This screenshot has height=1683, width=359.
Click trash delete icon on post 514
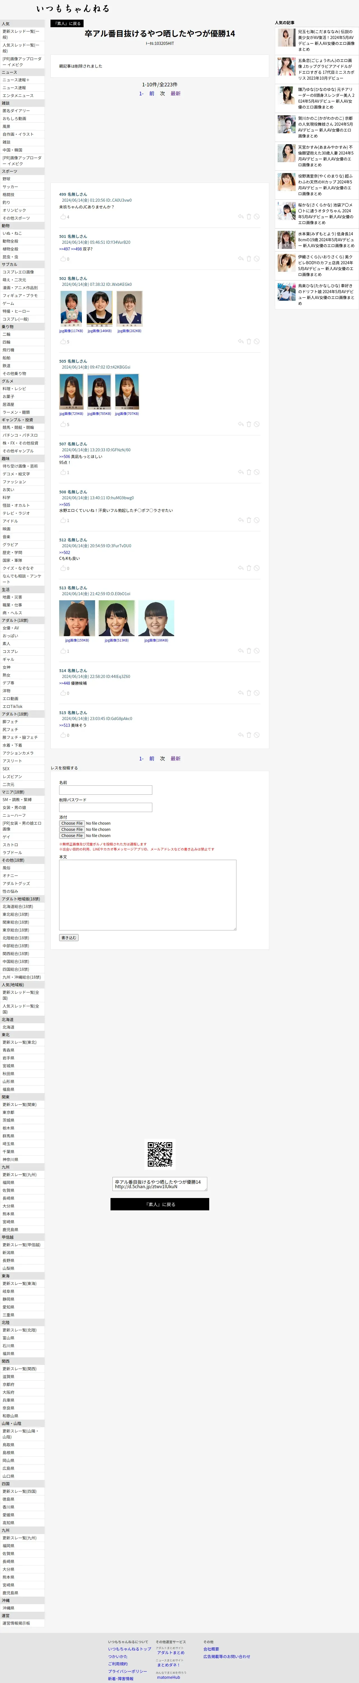coord(249,693)
